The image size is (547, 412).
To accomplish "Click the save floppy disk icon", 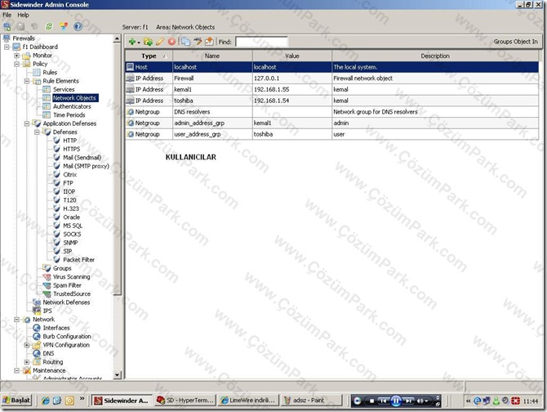I will [x=21, y=26].
